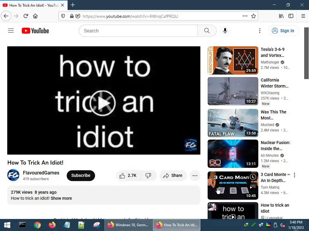
Task: Click the URL in the address bar
Action: [x=130, y=16]
